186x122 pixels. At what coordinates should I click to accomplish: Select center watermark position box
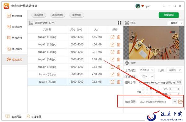[147, 92]
